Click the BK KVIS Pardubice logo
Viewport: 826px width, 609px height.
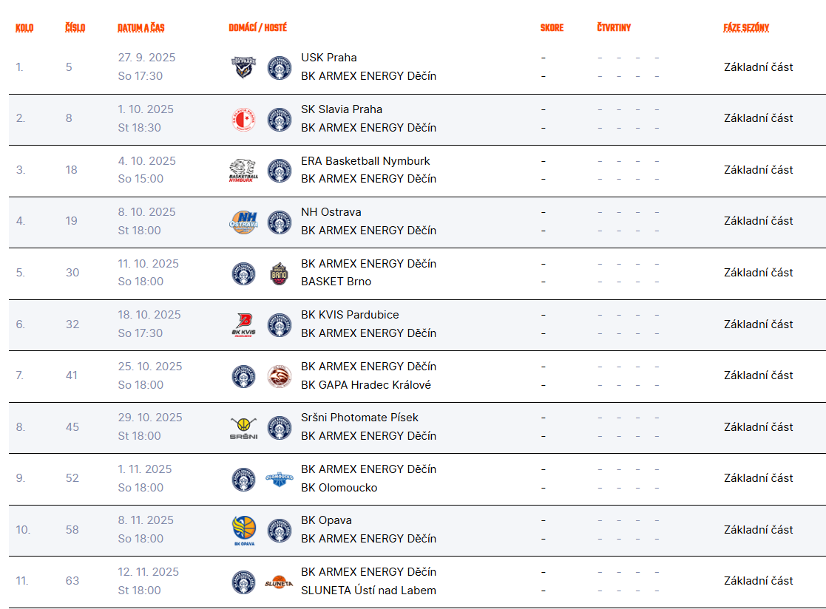[243, 324]
